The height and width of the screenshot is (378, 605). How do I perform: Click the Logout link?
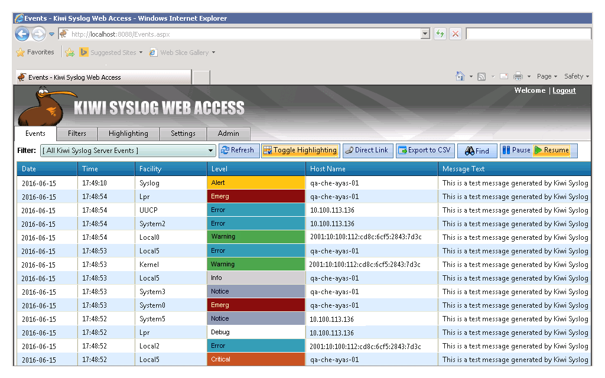coord(564,90)
